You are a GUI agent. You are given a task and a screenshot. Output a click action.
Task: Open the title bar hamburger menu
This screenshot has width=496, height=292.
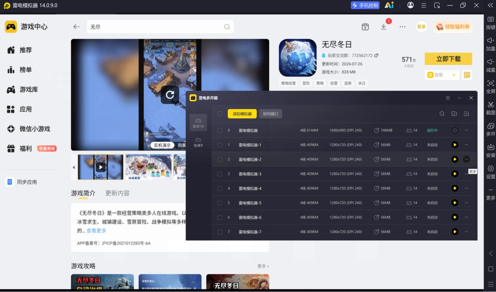(424, 5)
